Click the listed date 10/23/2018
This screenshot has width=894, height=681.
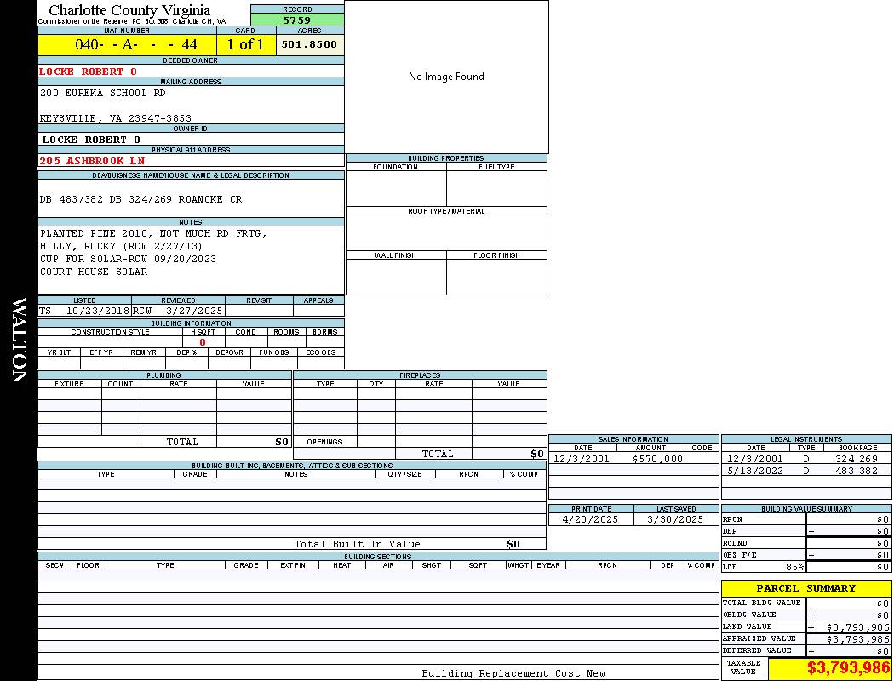[x=97, y=312]
